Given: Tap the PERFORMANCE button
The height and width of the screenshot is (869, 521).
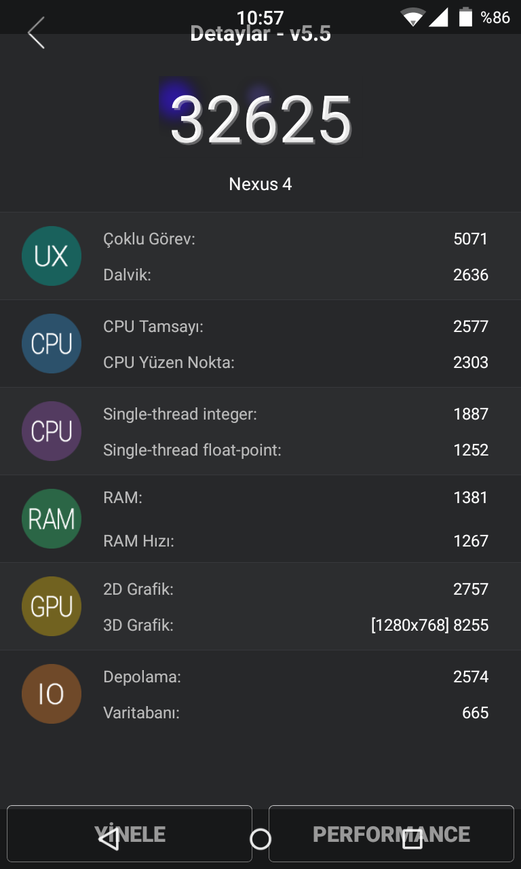Looking at the screenshot, I should pyautogui.click(x=391, y=834).
